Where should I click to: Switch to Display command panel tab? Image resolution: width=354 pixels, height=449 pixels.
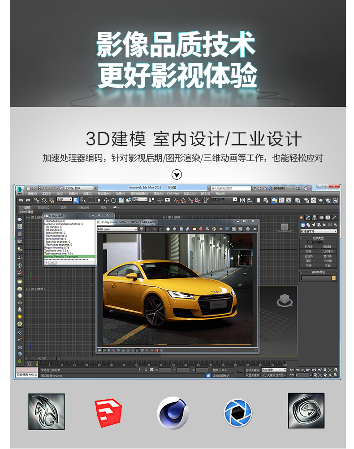pos(328,218)
